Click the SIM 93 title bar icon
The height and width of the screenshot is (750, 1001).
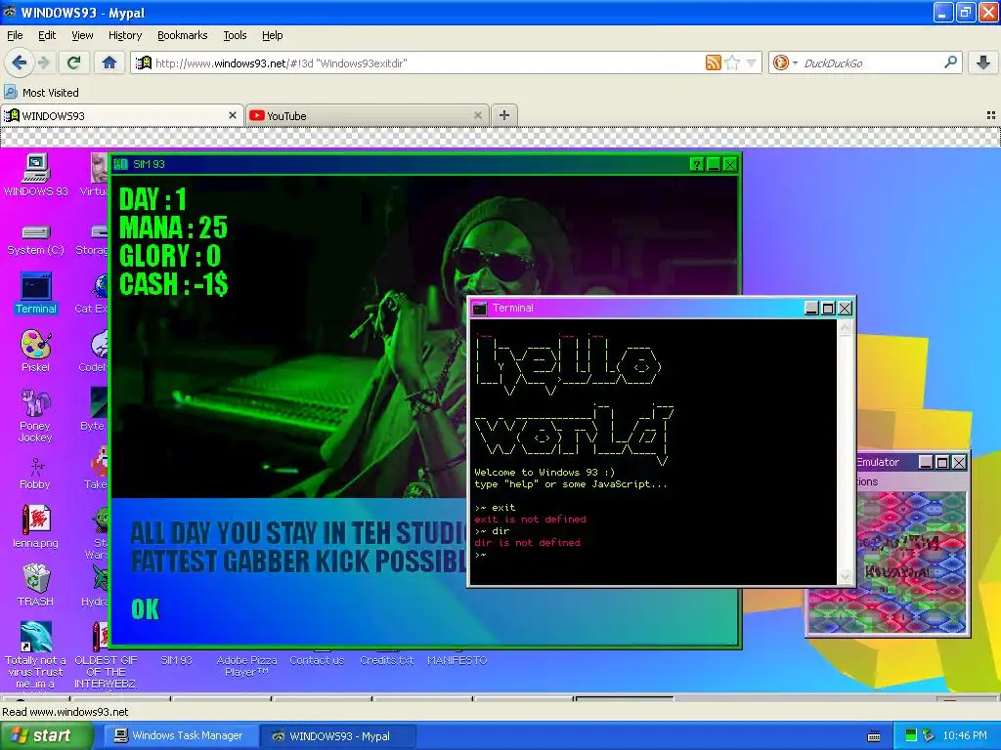(120, 164)
